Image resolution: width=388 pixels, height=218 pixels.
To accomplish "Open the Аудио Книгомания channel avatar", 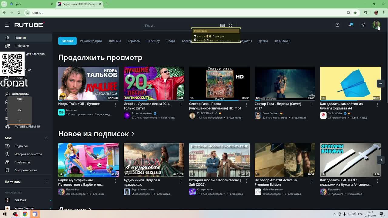I will pos(127,192).
